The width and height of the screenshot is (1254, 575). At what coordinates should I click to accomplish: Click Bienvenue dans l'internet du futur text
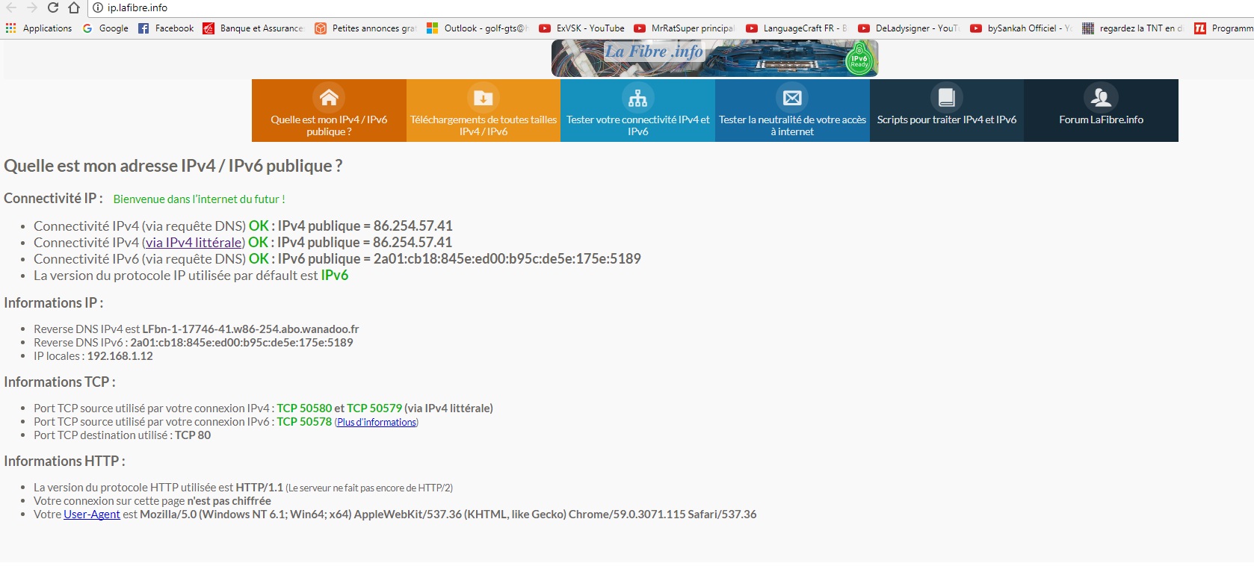[x=199, y=199]
